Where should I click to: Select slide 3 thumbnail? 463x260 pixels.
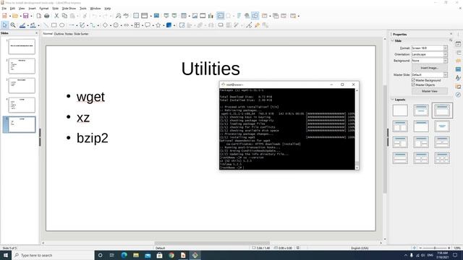click(x=22, y=85)
